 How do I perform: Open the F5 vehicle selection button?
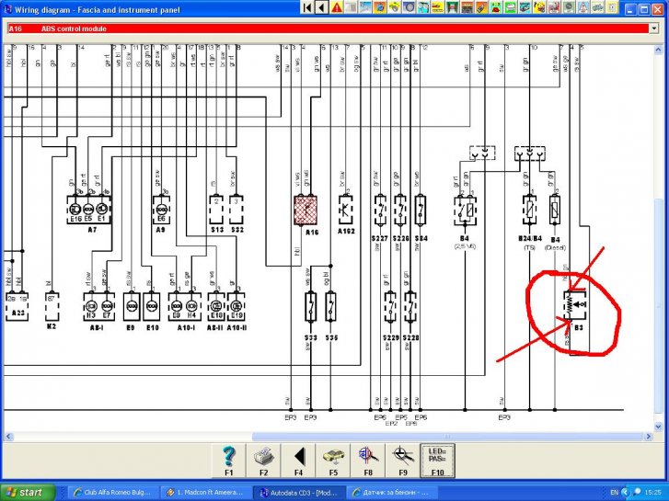pyautogui.click(x=332, y=459)
